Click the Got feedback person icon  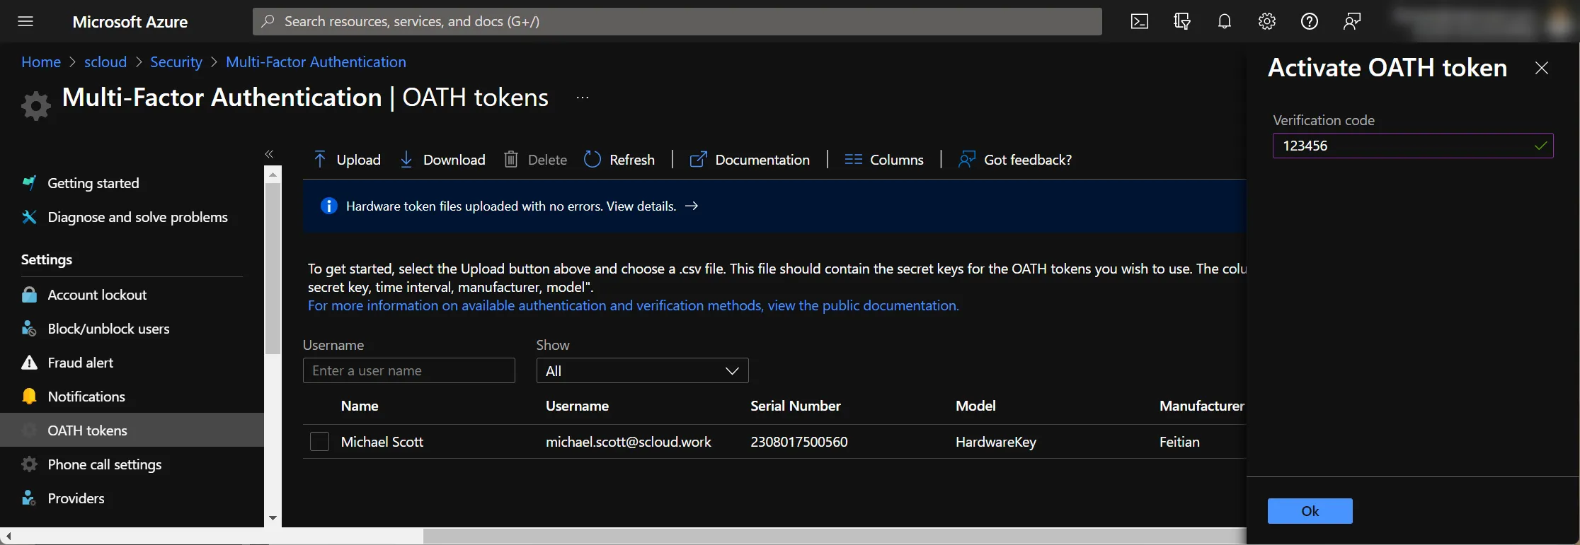[967, 160]
